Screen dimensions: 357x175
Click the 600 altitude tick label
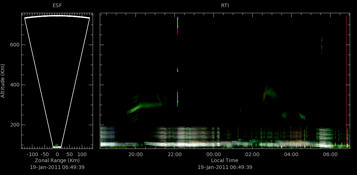tap(14, 45)
